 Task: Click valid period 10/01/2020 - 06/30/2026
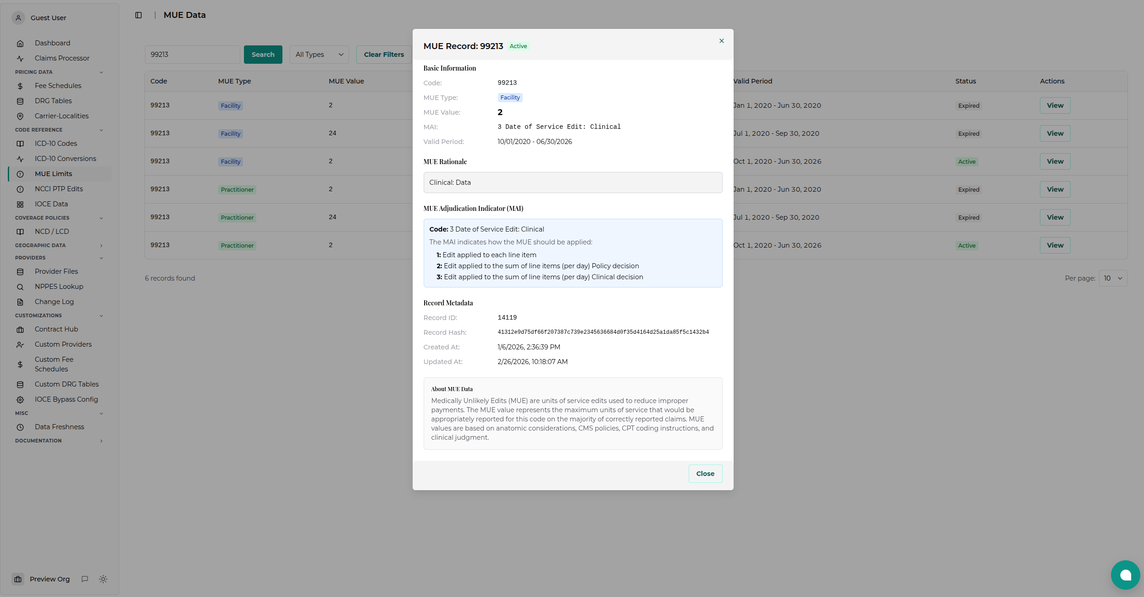pos(535,142)
